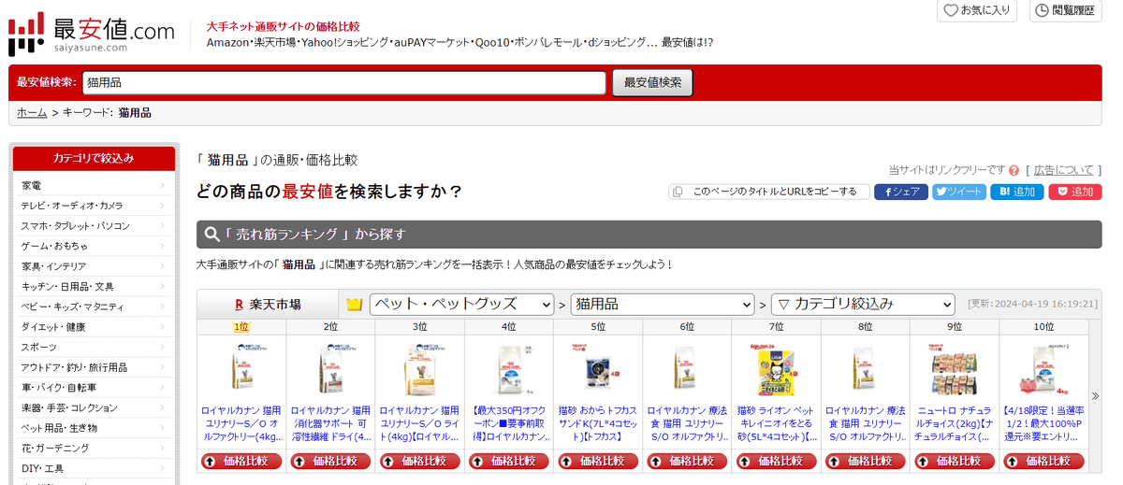Open 広告について link
The width and height of the screenshot is (1123, 485).
point(1063,170)
